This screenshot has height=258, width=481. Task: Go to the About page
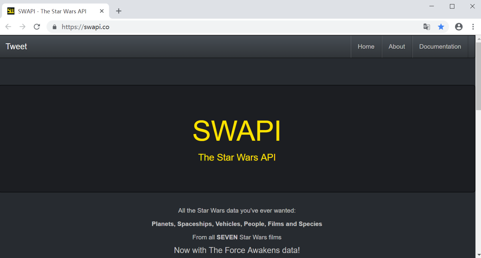click(x=397, y=47)
